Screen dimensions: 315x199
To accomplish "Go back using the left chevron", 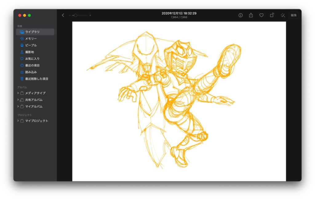I will click(63, 15).
